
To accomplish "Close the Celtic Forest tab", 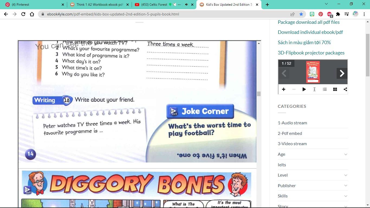I will (x=192, y=5).
